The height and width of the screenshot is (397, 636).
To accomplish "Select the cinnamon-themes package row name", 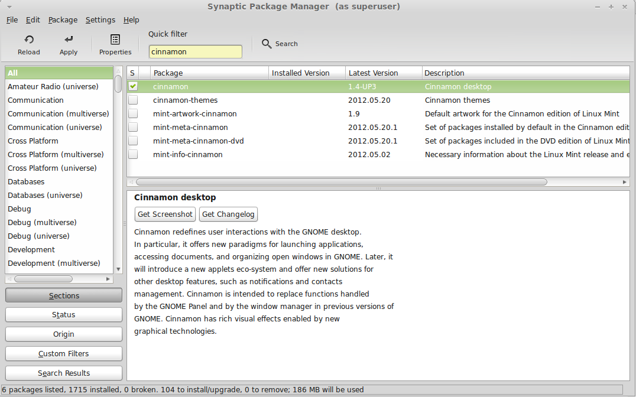I will pyautogui.click(x=186, y=100).
